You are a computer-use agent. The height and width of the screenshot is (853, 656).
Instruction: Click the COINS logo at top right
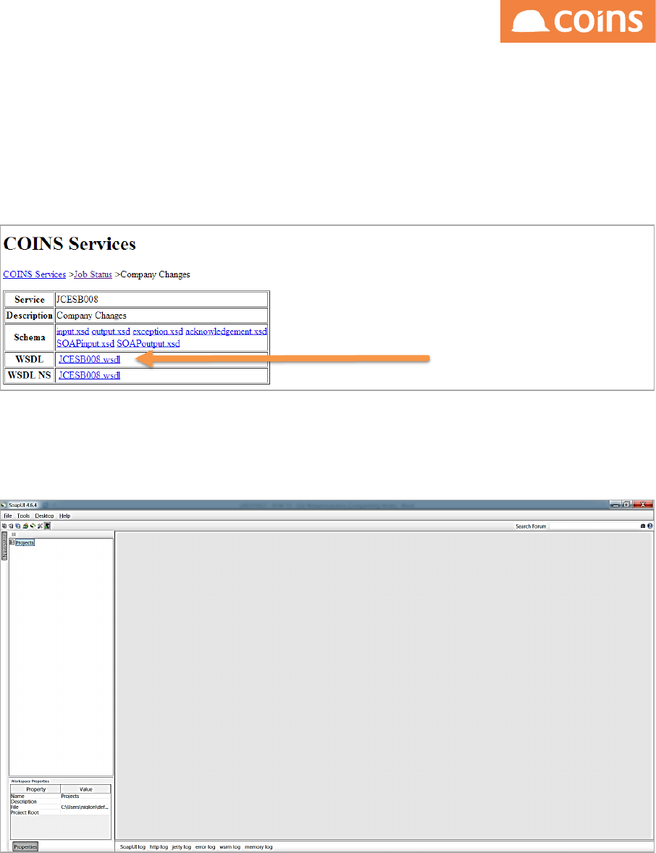click(578, 21)
